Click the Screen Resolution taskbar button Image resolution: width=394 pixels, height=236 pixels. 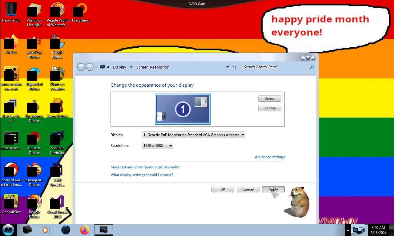[104, 230]
